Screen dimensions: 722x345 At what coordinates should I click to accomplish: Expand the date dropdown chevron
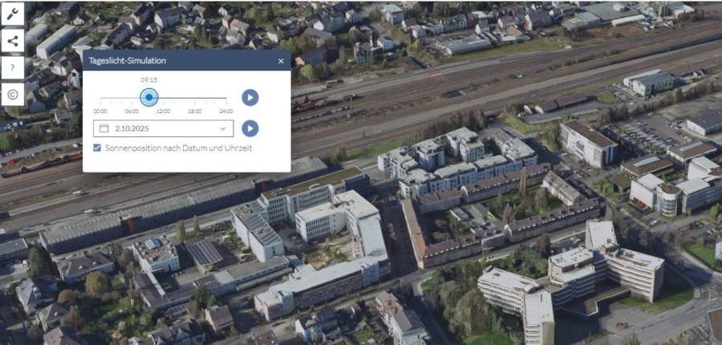click(x=223, y=128)
